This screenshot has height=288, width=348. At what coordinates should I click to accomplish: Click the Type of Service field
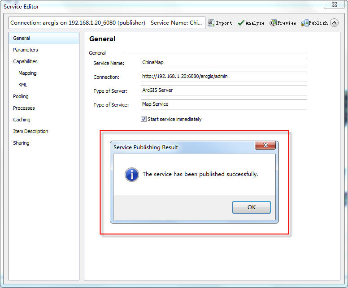coord(224,104)
